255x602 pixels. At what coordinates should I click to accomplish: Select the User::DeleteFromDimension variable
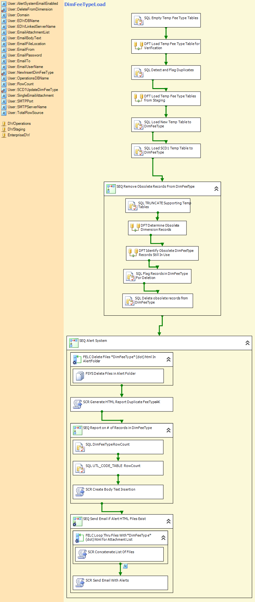coord(30,9)
